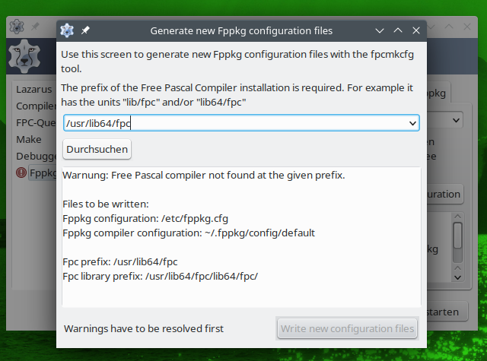Click the red error icon beside Fppkg
This screenshot has height=361, width=487.
click(21, 173)
